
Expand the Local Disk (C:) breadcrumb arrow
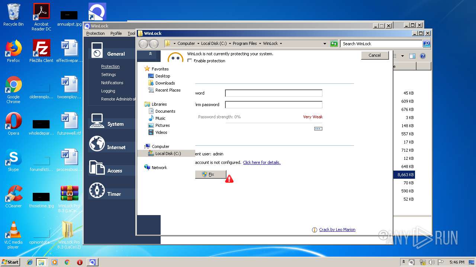pos(230,44)
